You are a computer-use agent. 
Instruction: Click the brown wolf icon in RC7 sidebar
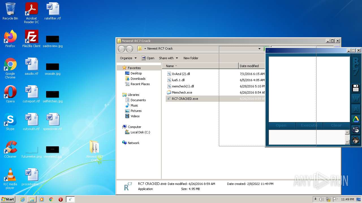coord(355,140)
